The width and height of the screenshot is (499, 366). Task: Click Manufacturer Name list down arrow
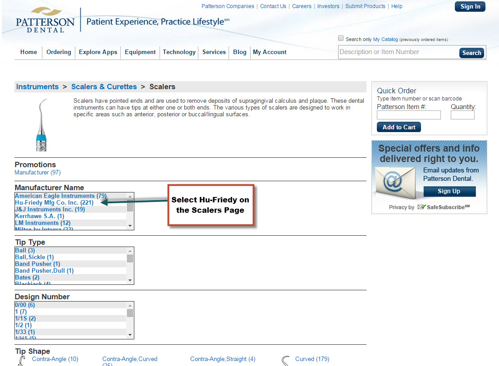(130, 226)
